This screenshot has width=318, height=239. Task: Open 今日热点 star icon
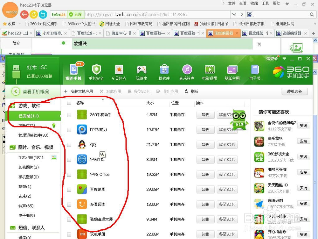point(119,69)
